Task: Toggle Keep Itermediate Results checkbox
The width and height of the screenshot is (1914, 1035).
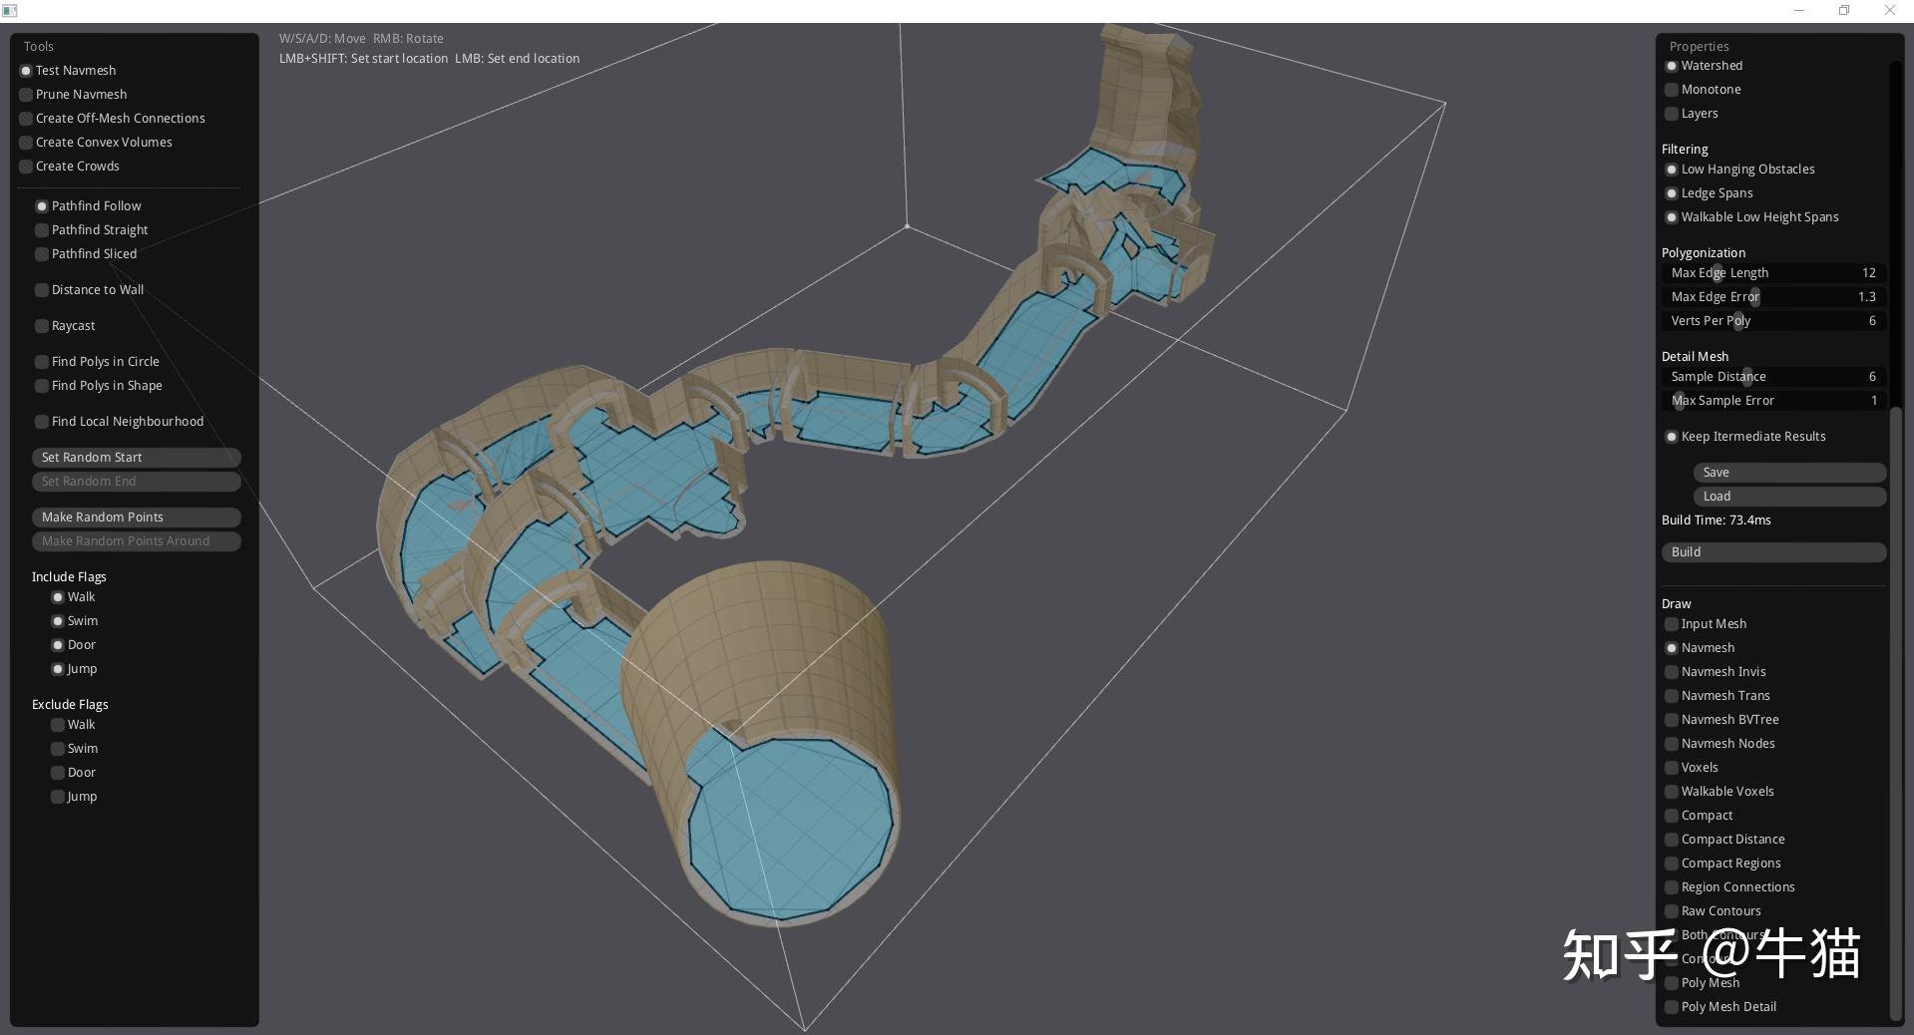Action: 1673,437
